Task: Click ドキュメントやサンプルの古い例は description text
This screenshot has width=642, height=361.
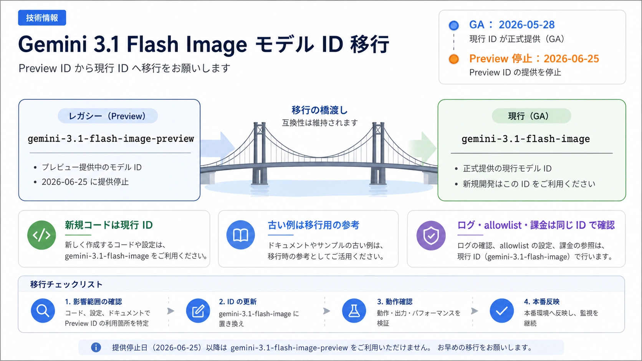Action: pos(326,251)
